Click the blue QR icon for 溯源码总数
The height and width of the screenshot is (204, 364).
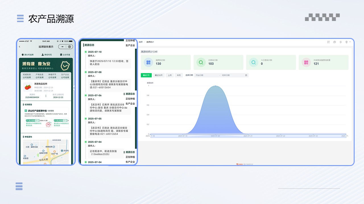[148, 62]
